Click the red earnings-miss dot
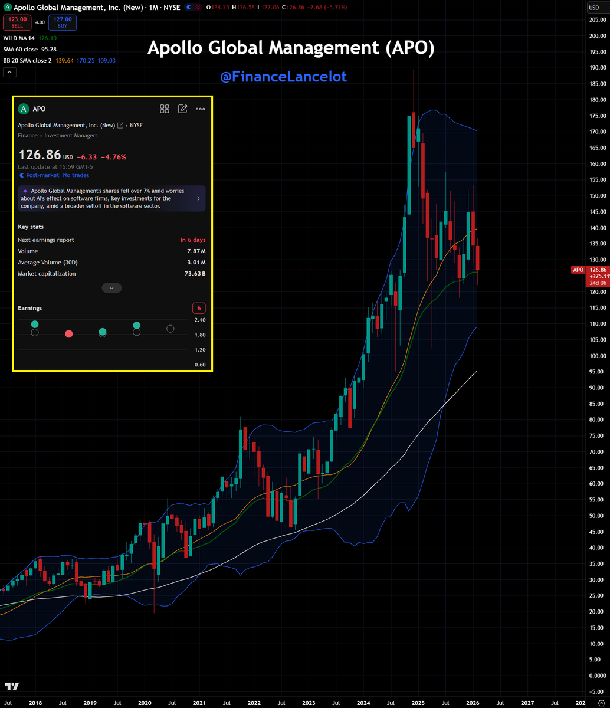This screenshot has width=610, height=708. click(68, 334)
